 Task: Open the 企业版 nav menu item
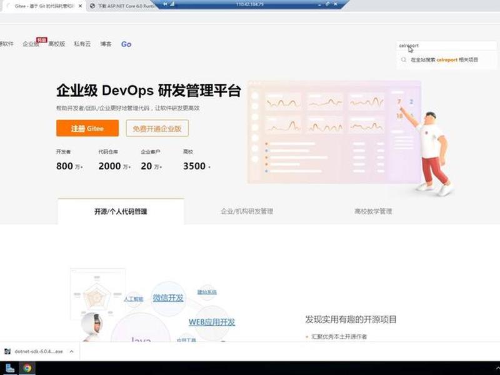coord(31,44)
